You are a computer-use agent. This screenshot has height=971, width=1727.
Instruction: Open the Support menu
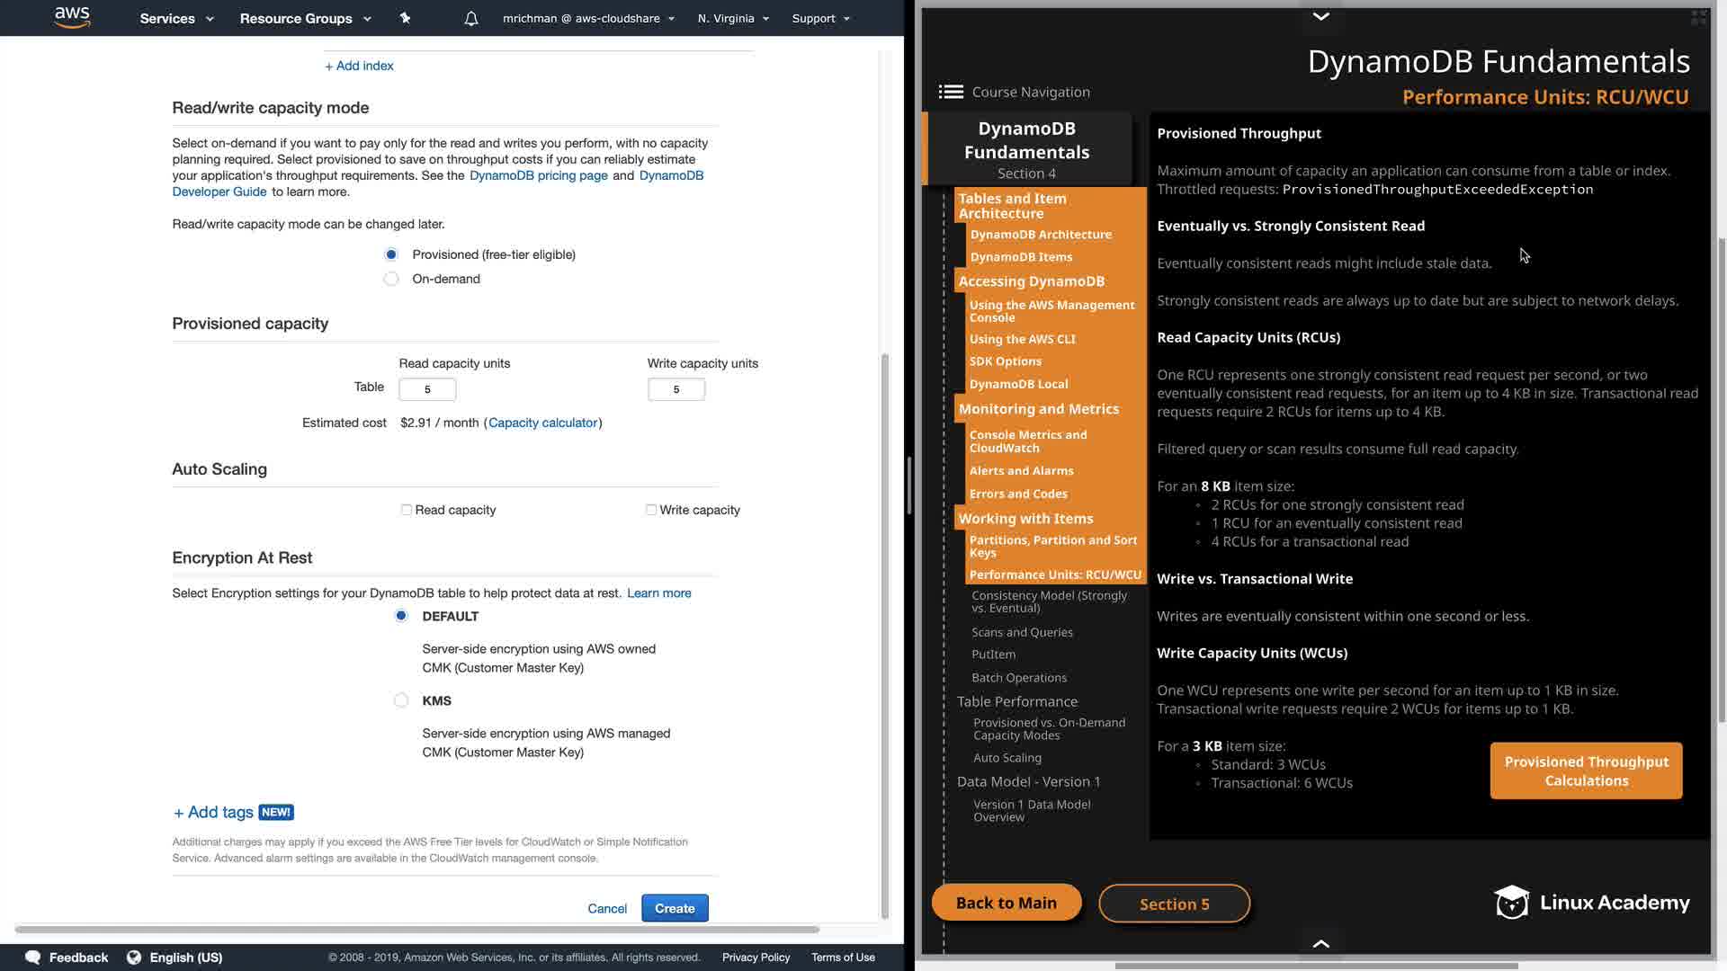point(820,18)
